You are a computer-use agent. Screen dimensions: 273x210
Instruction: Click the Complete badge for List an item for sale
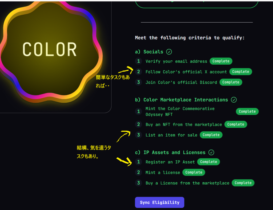[211, 135]
